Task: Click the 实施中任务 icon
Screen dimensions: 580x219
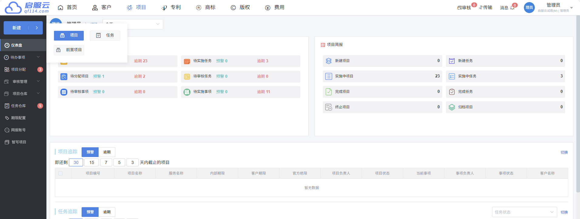Action: [452, 76]
